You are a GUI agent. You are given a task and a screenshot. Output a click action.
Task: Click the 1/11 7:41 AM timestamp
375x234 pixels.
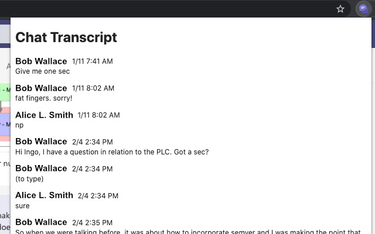(x=93, y=61)
